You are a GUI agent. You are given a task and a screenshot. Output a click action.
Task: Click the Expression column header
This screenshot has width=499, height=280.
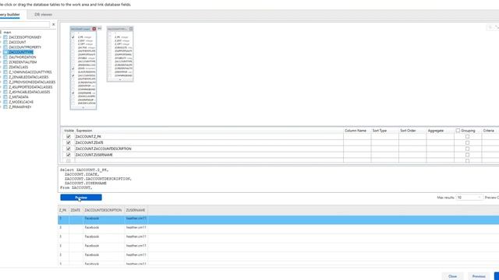click(84, 131)
